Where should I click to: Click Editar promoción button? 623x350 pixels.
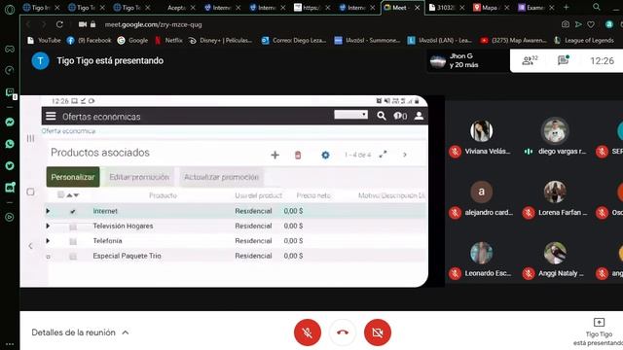(x=139, y=177)
